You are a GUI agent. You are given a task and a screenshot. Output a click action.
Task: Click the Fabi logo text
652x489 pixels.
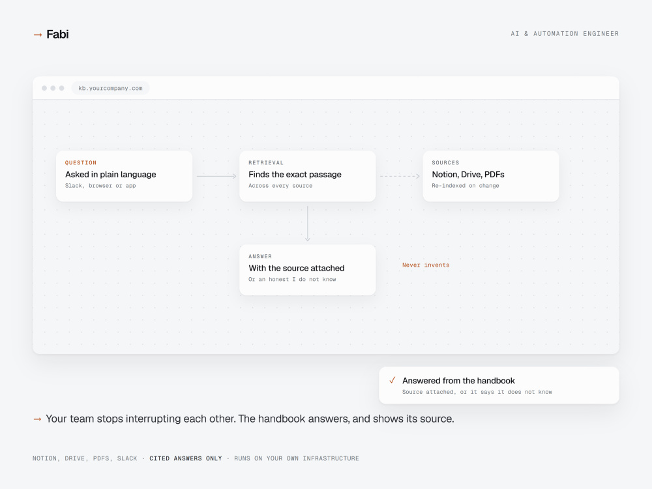pos(57,34)
